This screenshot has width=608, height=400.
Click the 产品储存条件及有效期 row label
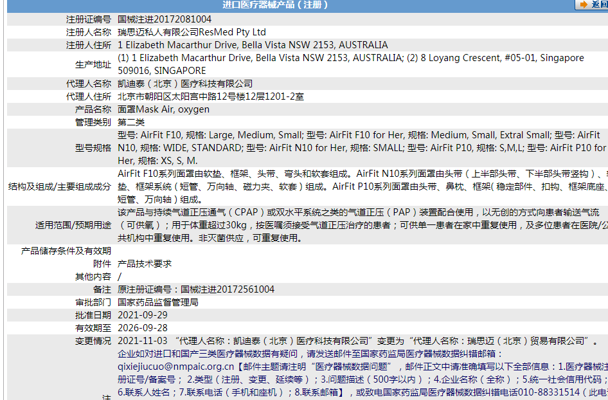coord(66,251)
